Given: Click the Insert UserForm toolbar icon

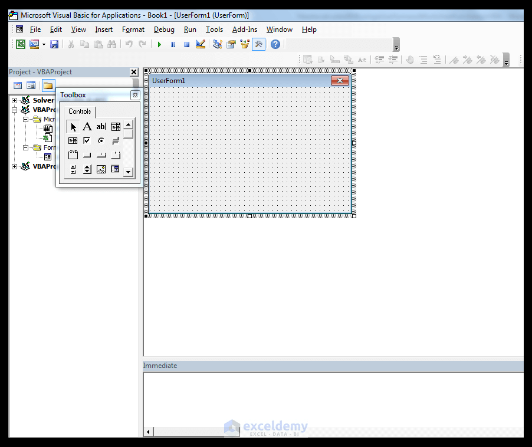Looking at the screenshot, I should click(34, 44).
